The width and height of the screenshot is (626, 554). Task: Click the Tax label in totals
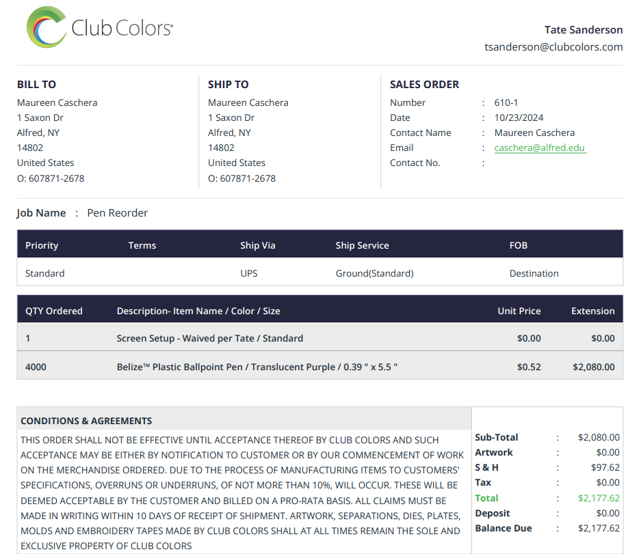coord(483,483)
